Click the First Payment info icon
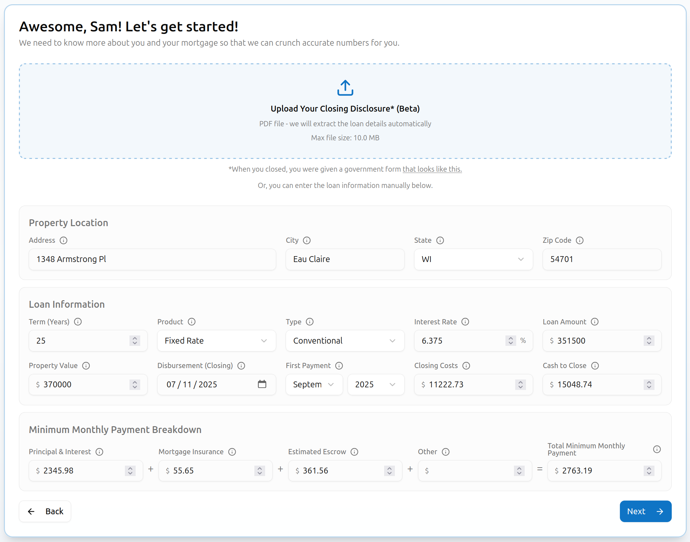The height and width of the screenshot is (542, 690). coord(339,366)
